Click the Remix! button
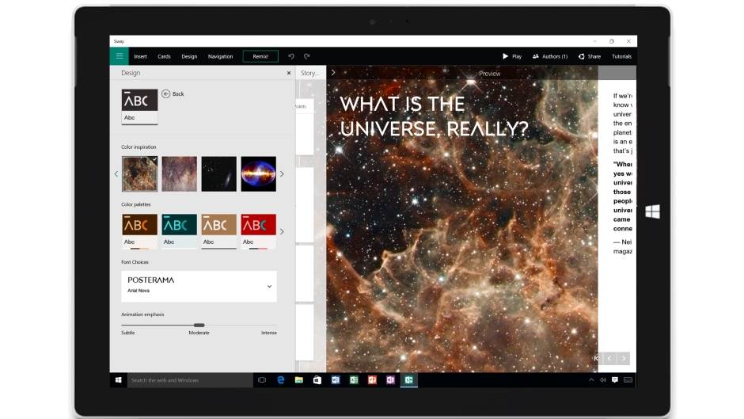Image resolution: width=744 pixels, height=419 pixels. [260, 56]
